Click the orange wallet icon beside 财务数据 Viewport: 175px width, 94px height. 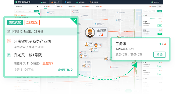pyautogui.click(x=90, y=2)
